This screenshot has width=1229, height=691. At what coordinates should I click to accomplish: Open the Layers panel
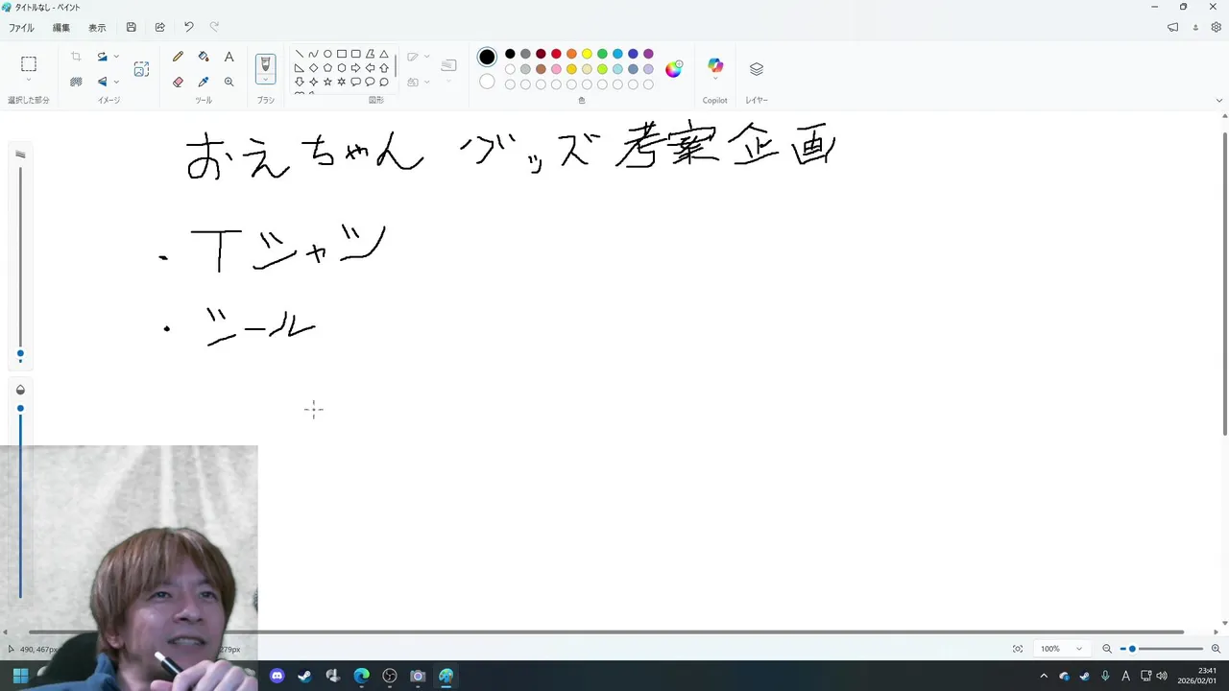pyautogui.click(x=757, y=69)
